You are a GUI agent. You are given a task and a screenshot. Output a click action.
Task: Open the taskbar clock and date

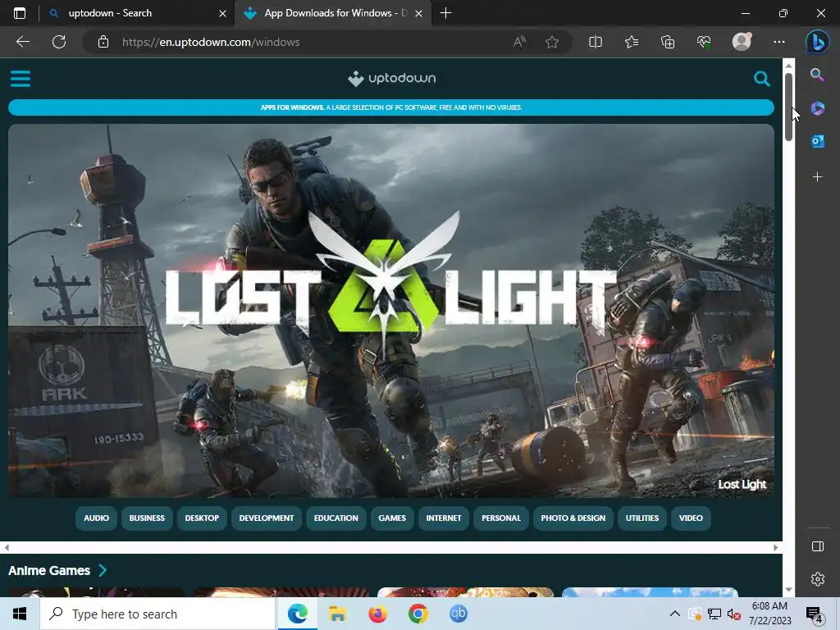click(769, 614)
